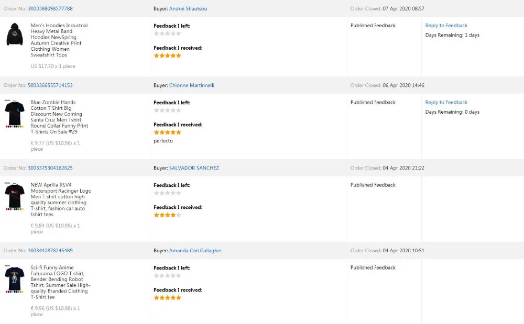The height and width of the screenshot is (324, 524).
Task: View buyer Andrei Shautsou's profile
Action: [x=188, y=8]
